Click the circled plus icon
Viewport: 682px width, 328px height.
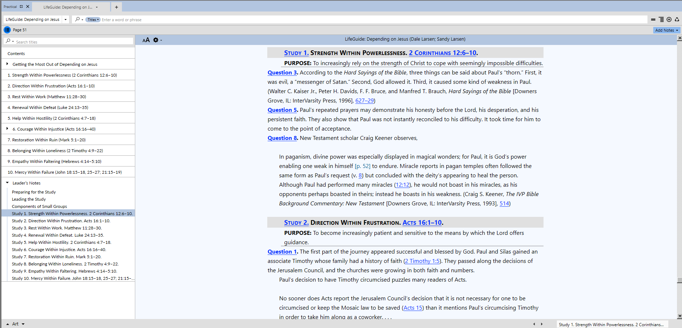point(669,19)
